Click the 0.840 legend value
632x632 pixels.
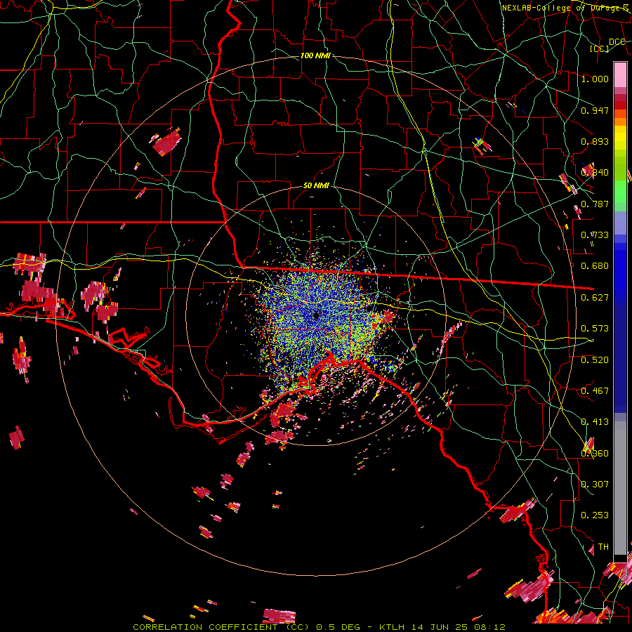[595, 173]
